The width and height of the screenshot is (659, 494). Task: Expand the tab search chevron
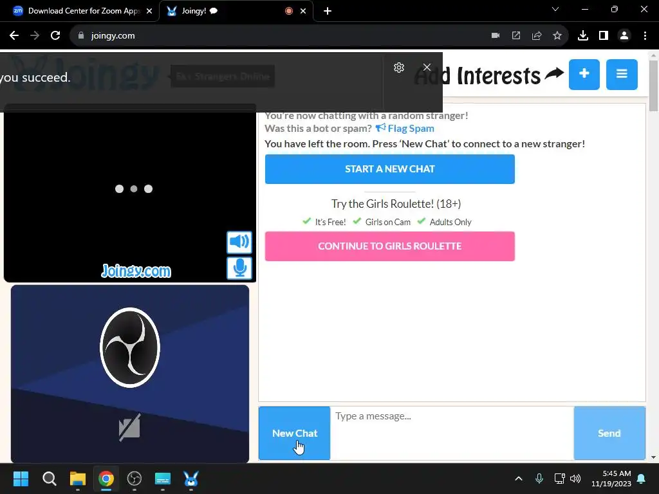click(x=555, y=9)
